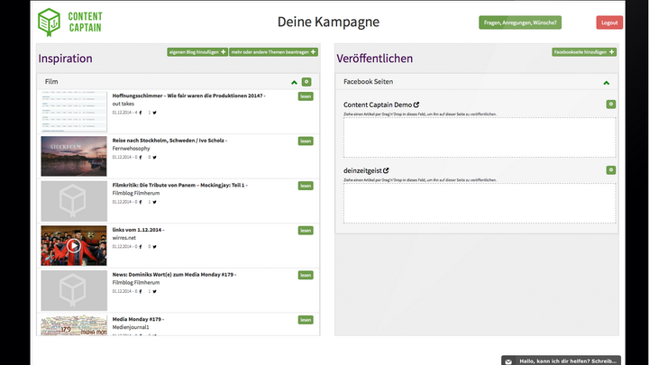Image resolution: width=649 pixels, height=365 pixels.
Task: Open Film section settings gear
Action: point(306,82)
